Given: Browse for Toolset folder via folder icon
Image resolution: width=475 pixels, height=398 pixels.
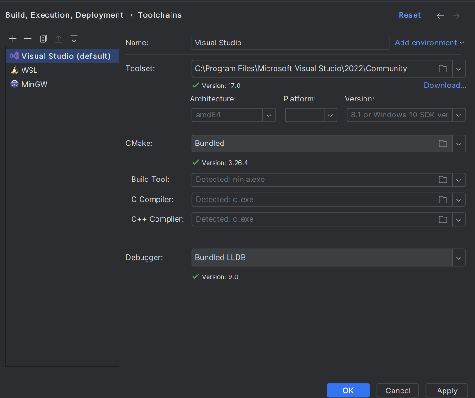Looking at the screenshot, I should [443, 69].
